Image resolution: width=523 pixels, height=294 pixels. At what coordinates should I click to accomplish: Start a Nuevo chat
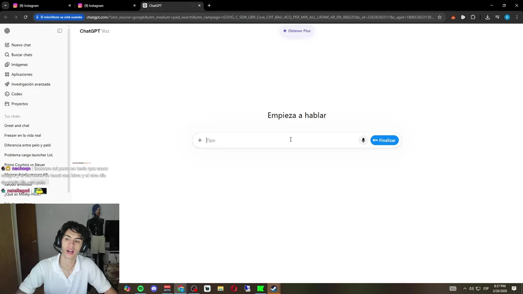21,45
